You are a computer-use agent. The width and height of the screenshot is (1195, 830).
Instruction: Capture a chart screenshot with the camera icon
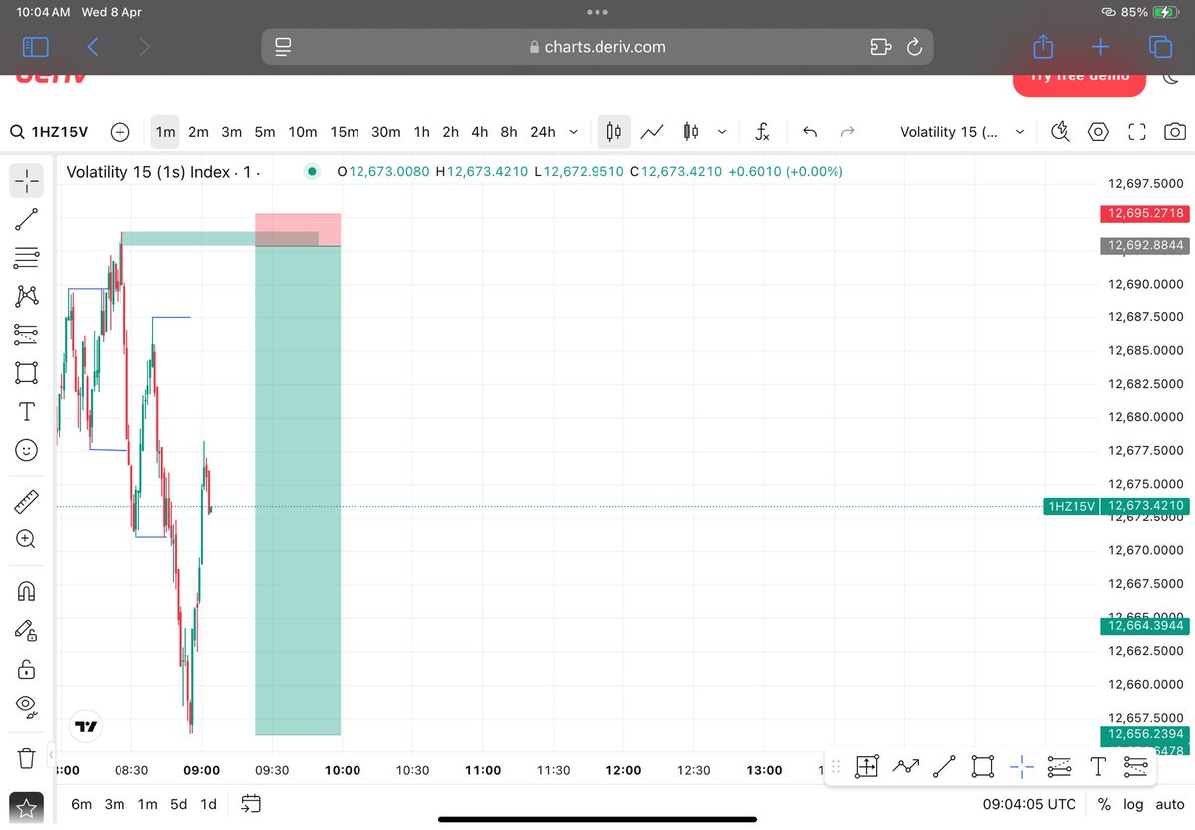coord(1175,131)
